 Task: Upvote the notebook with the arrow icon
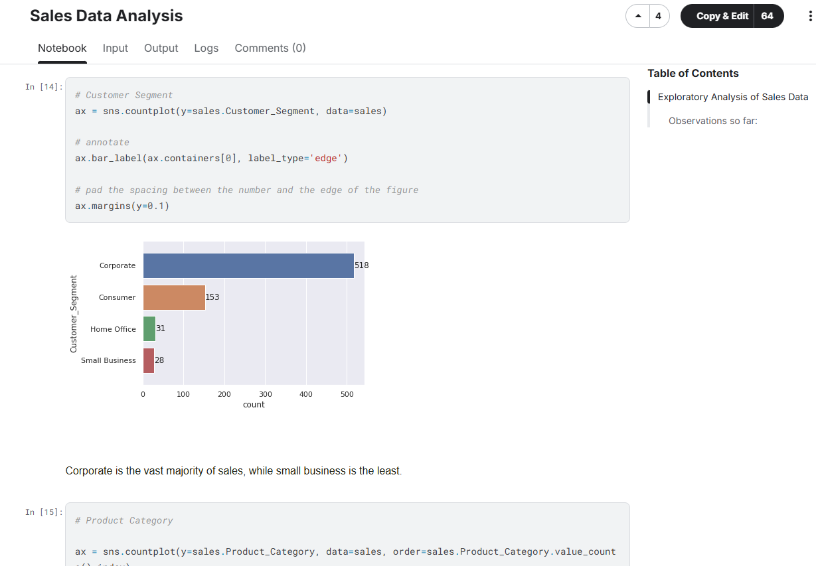tap(638, 15)
